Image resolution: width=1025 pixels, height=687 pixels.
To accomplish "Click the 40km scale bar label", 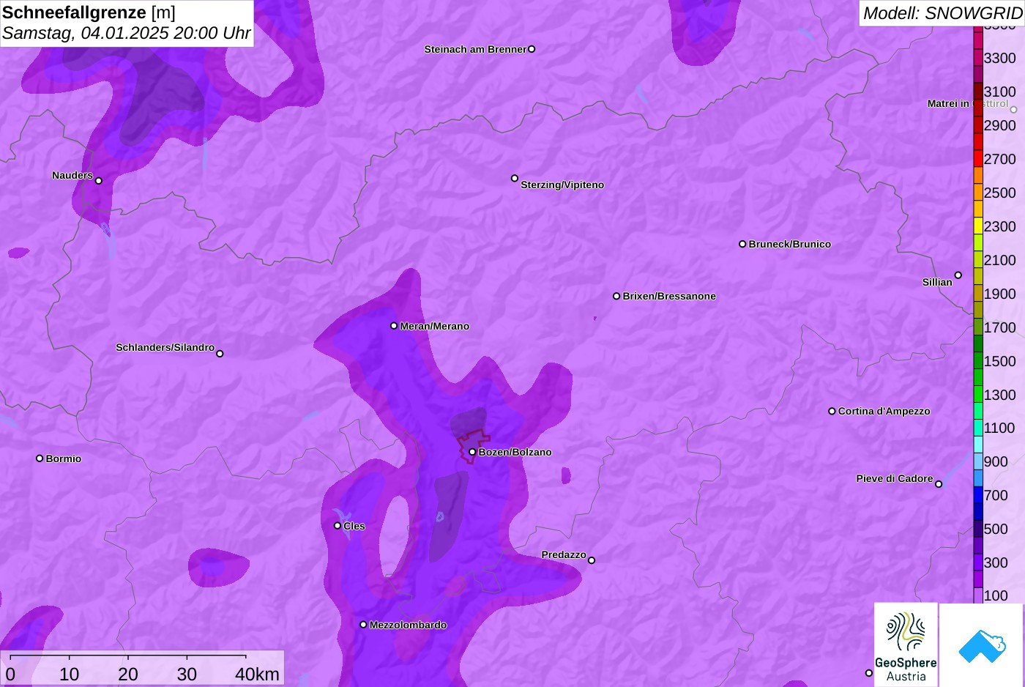I will [x=257, y=675].
